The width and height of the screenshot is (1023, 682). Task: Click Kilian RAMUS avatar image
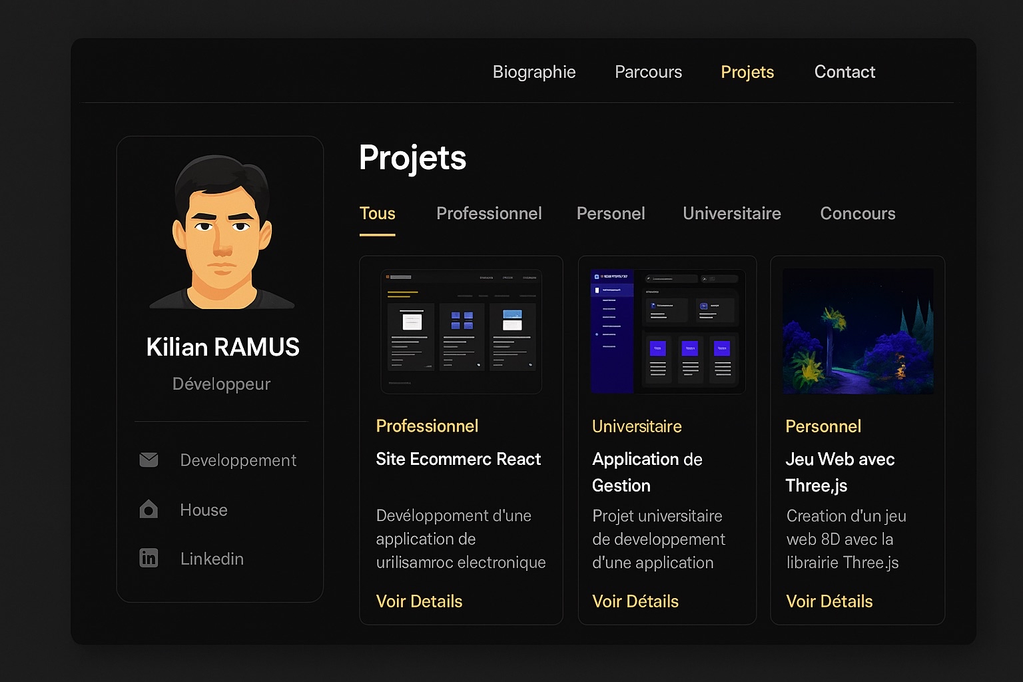222,232
